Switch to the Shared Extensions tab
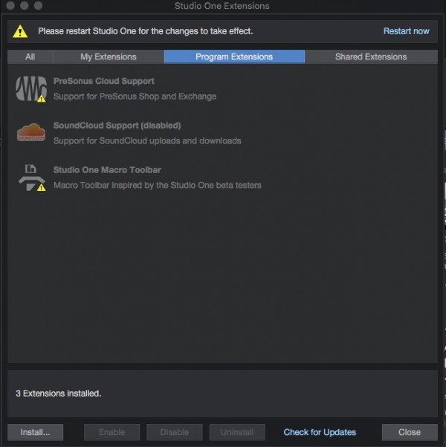 (x=371, y=56)
